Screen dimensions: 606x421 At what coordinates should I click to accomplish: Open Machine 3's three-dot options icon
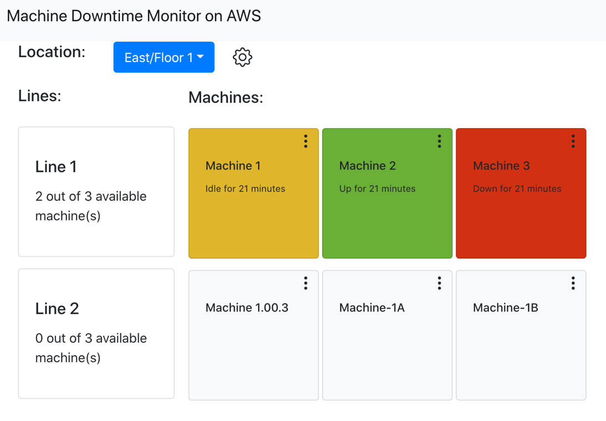coord(573,141)
